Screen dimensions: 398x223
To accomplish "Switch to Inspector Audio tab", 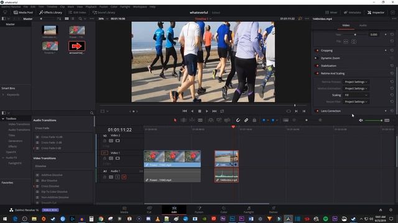I will (363, 25).
